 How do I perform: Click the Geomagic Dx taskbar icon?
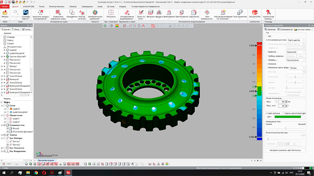pos(68,173)
